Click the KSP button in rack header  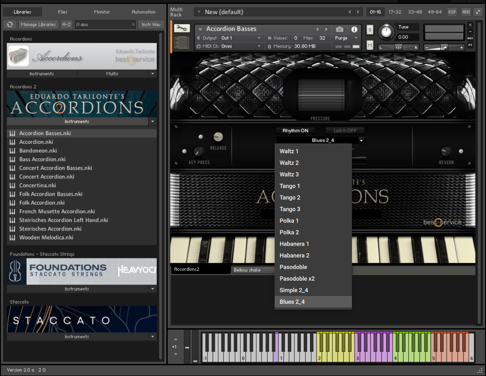tap(452, 12)
